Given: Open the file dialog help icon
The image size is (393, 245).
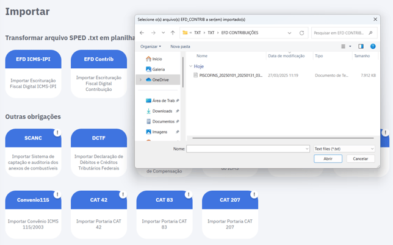Looking at the screenshot, I should 373,46.
